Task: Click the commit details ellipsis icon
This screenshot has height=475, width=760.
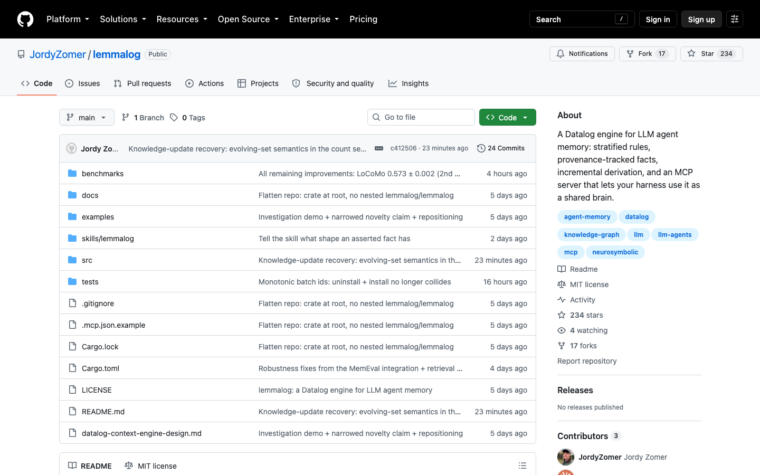Action: coord(379,148)
